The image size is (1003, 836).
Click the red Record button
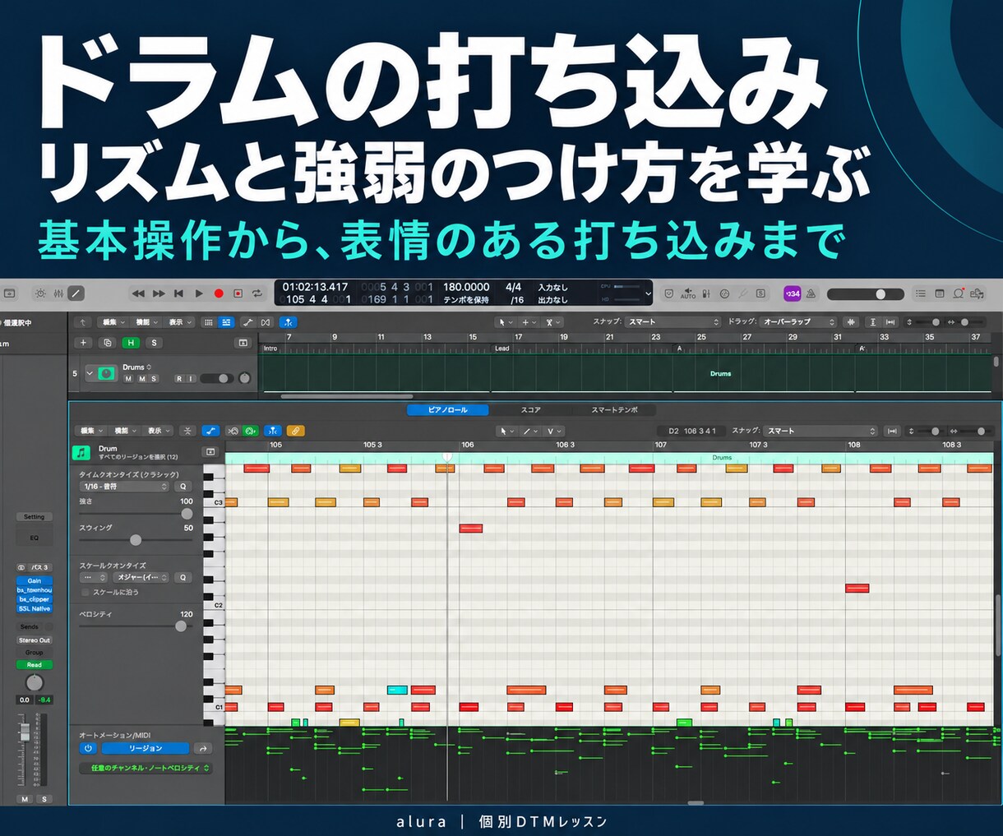[x=219, y=293]
